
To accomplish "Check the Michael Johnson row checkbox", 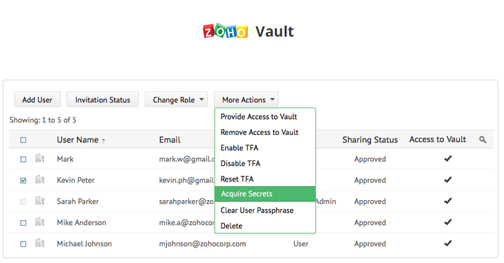I will [23, 244].
